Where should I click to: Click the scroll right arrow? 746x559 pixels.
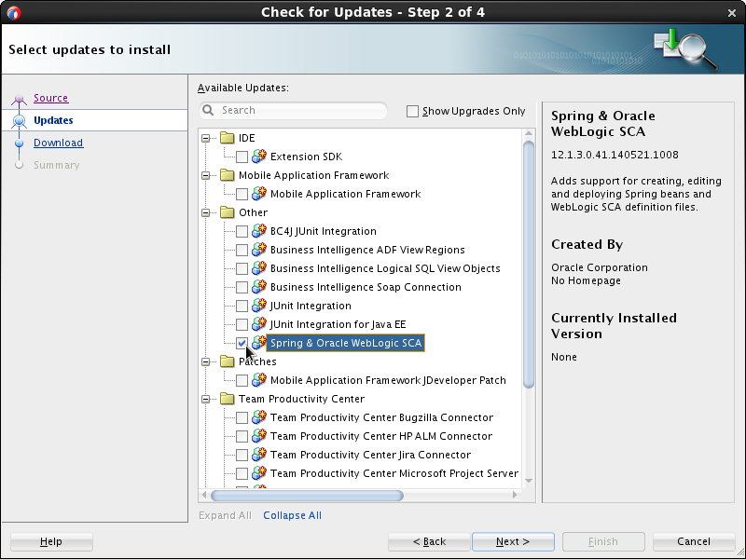pyautogui.click(x=515, y=495)
